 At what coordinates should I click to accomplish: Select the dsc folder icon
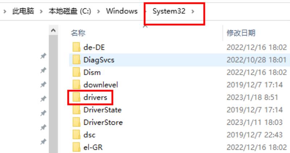tap(76, 135)
